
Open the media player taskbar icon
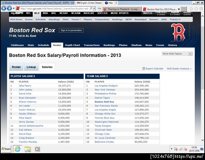(x=37, y=149)
